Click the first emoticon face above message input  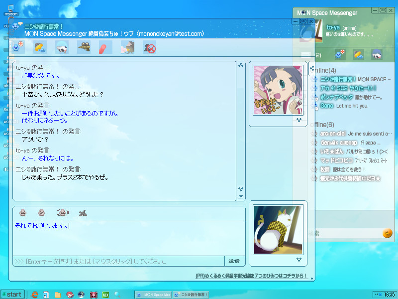coord(23,213)
